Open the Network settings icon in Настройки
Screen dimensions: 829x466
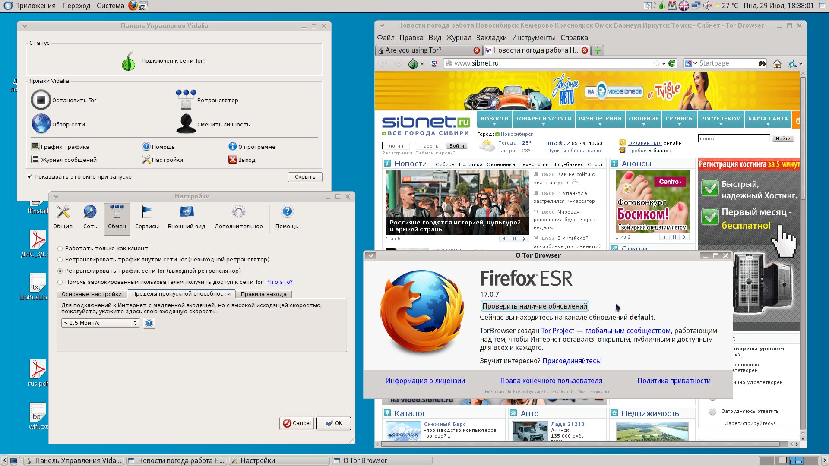90,212
